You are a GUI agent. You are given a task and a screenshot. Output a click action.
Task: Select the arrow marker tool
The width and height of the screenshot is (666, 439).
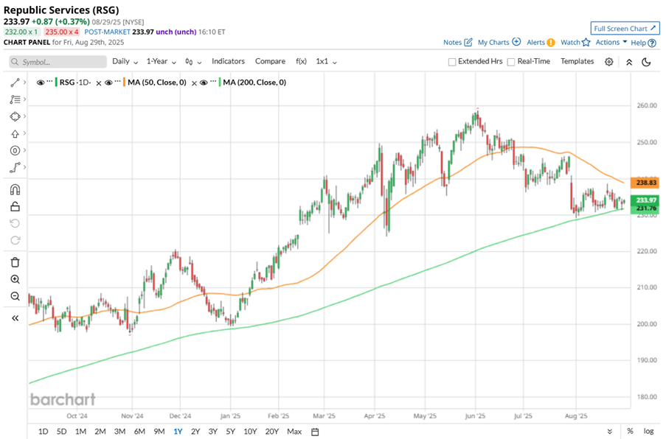pos(15,133)
